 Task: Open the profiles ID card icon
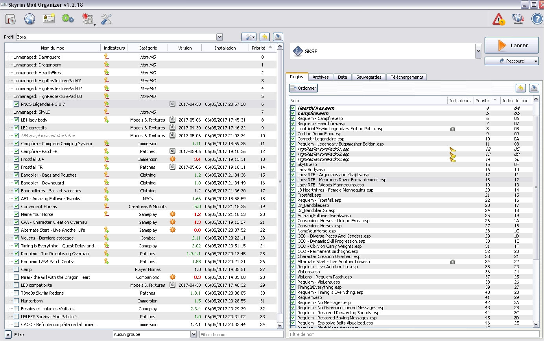click(x=49, y=19)
